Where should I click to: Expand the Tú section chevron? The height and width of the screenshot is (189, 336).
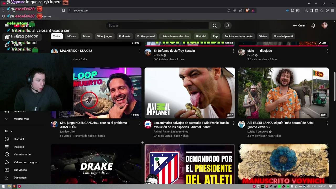11,131
